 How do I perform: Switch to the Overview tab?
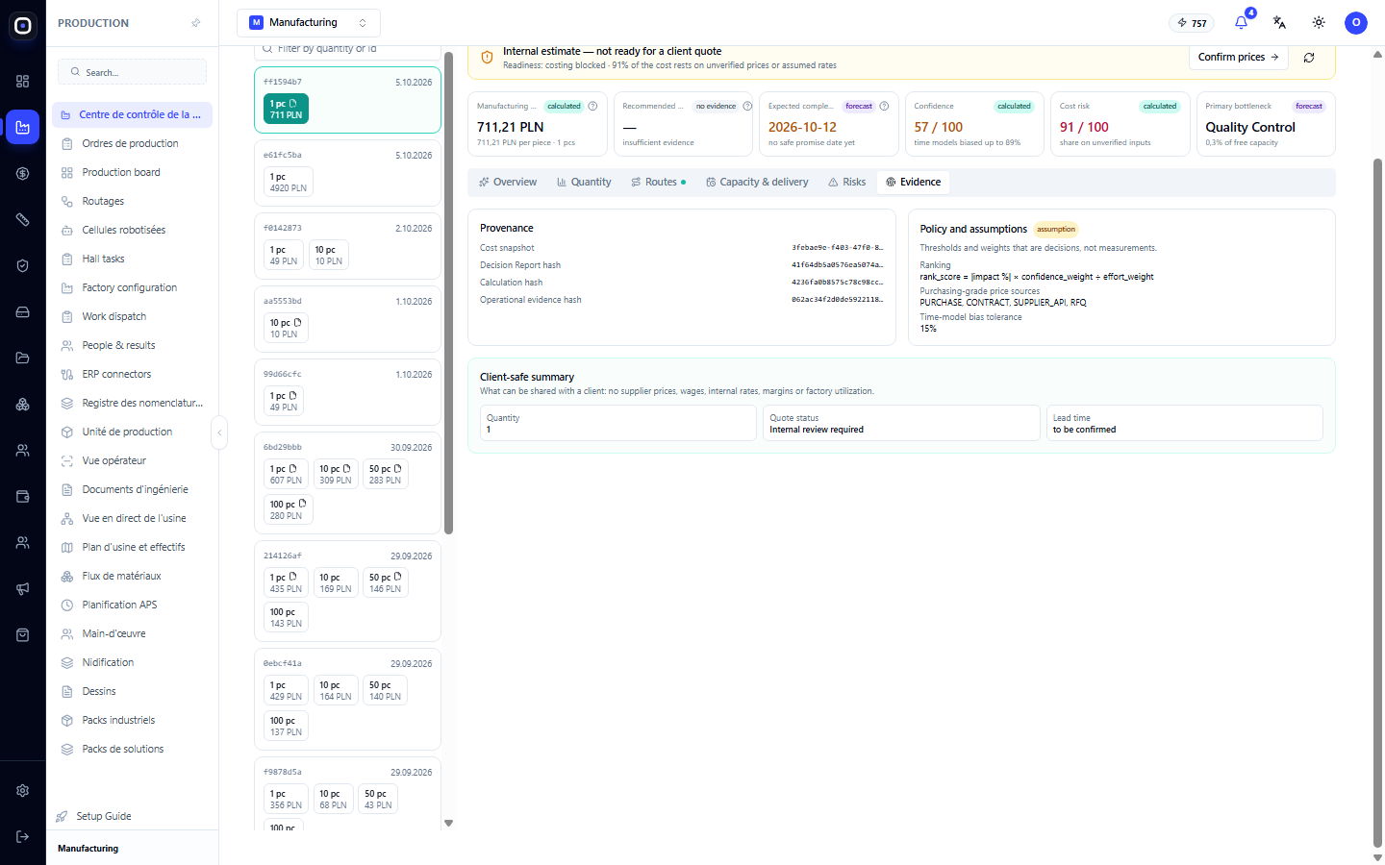coord(508,182)
